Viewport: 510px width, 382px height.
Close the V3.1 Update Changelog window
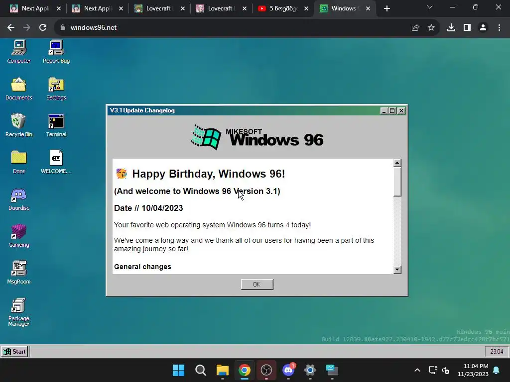tap(401, 111)
